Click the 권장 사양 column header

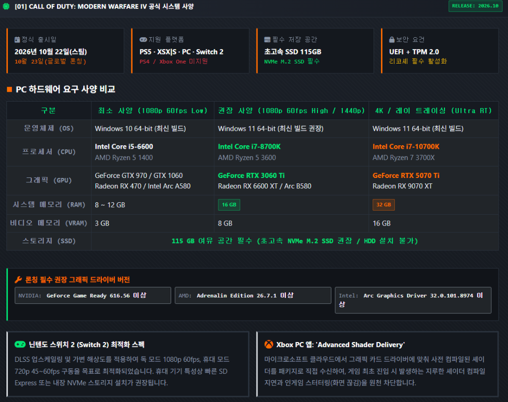coord(291,111)
